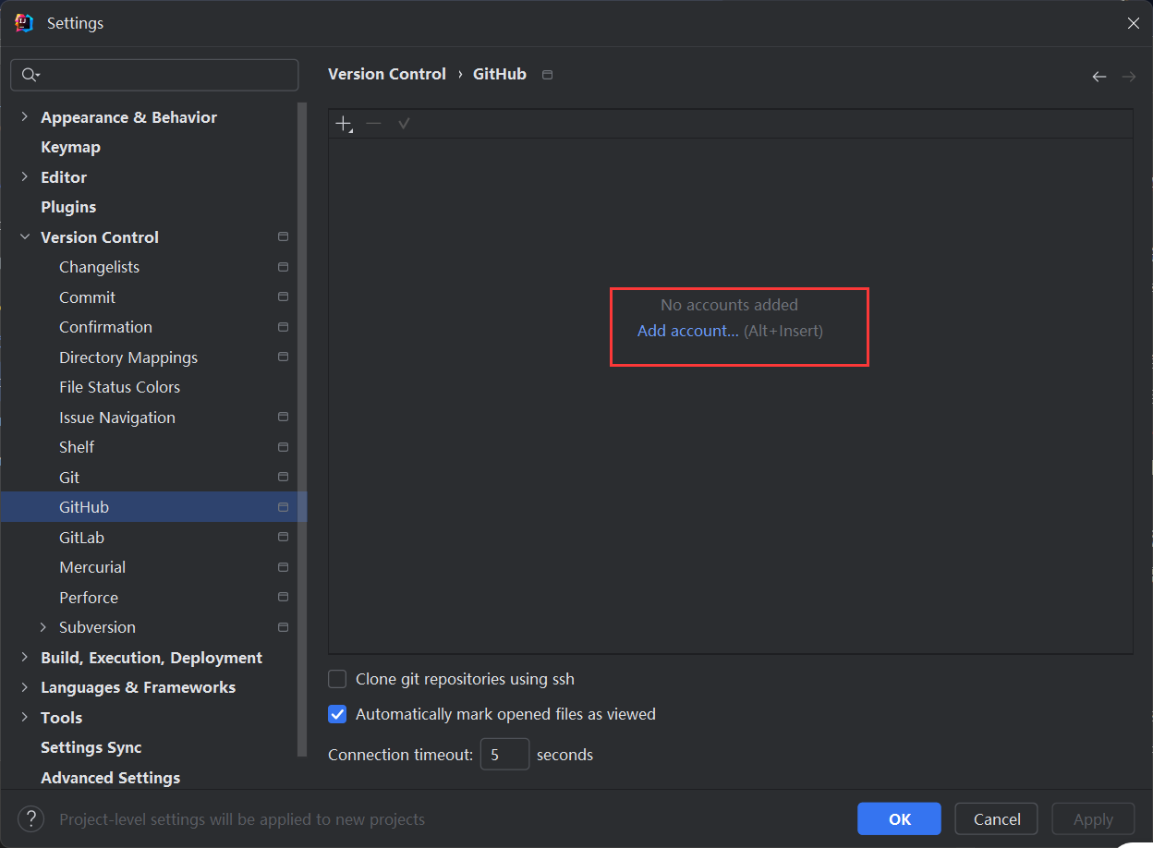1153x848 pixels.
Task: Select Settings Sync in the sidebar
Action: (x=91, y=747)
